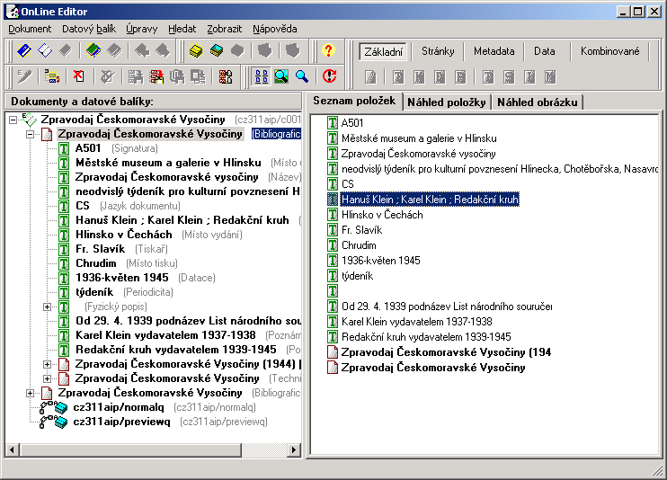Switch to Náhled obrázku tab
The width and height of the screenshot is (667, 480).
pos(538,102)
